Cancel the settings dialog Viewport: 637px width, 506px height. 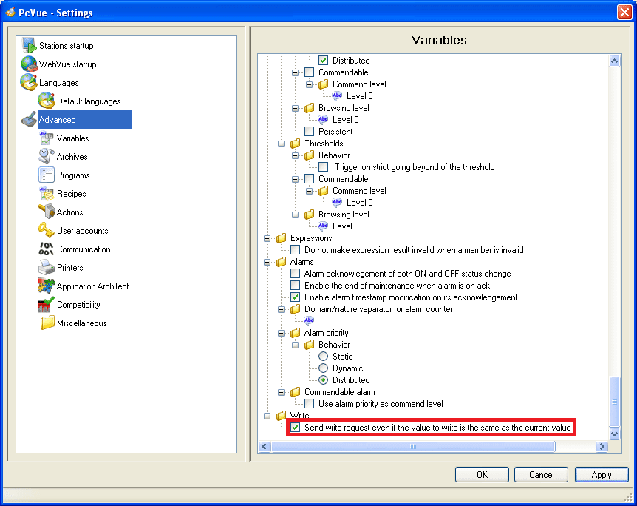pyautogui.click(x=542, y=474)
